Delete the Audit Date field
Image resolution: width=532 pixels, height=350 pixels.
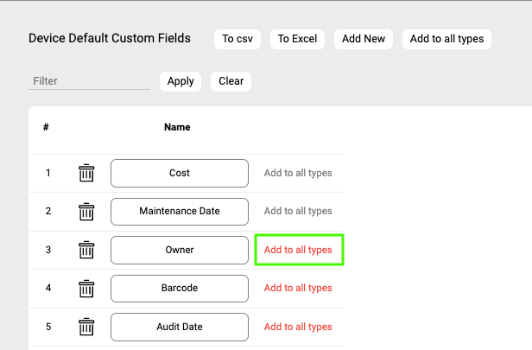pos(86,327)
